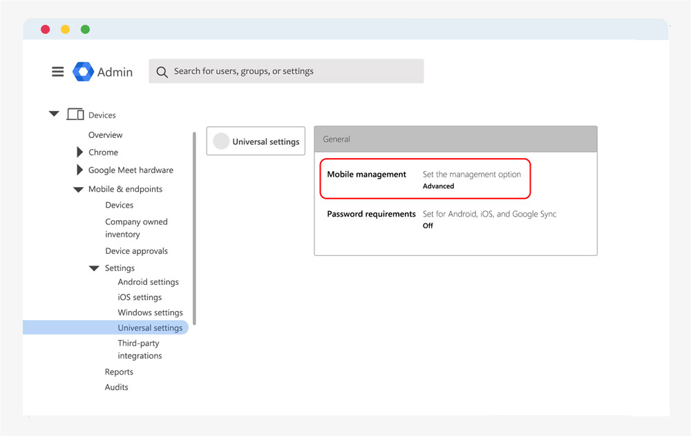This screenshot has height=436, width=691.
Task: Click the Devices top-level label
Action: click(x=102, y=115)
